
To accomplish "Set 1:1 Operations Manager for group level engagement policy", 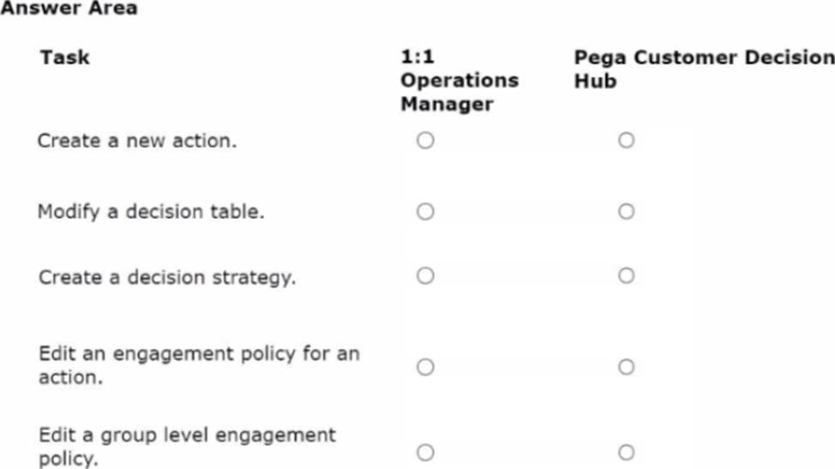I will (x=425, y=452).
